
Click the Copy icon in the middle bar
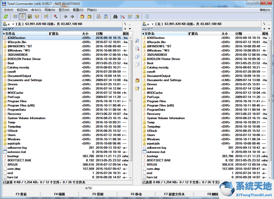coord(137,57)
